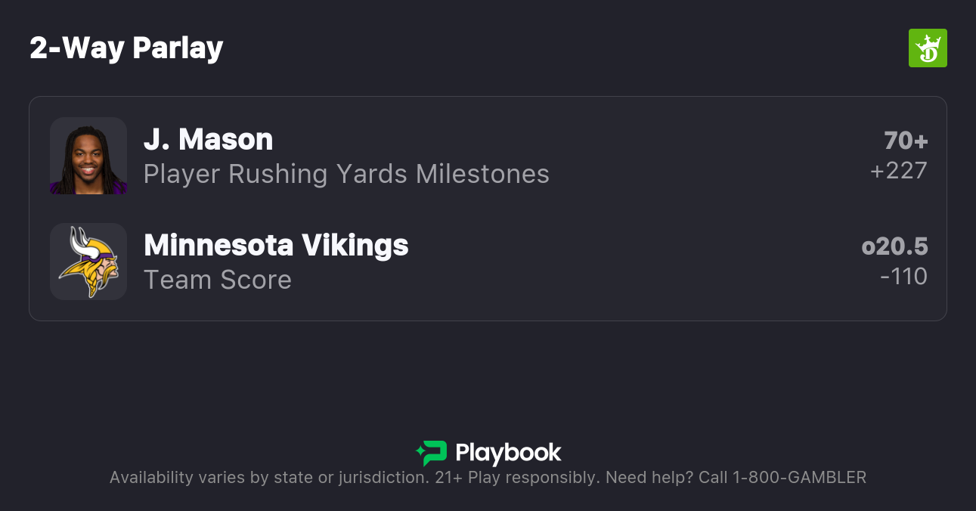
Task: Select Player Rushing Yards Milestones label
Action: tap(346, 174)
